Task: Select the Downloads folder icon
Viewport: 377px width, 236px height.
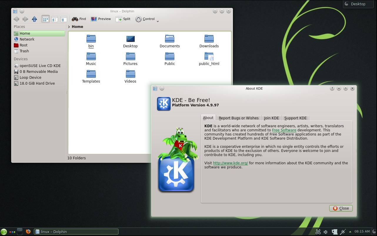Action: pos(209,39)
